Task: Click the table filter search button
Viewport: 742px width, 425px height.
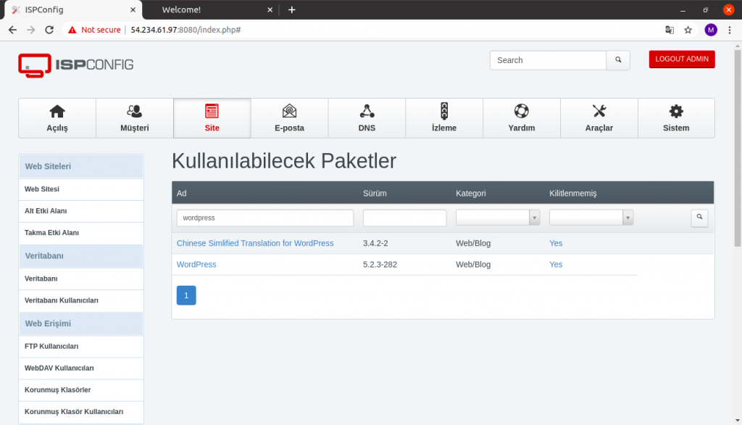Action: click(x=699, y=218)
